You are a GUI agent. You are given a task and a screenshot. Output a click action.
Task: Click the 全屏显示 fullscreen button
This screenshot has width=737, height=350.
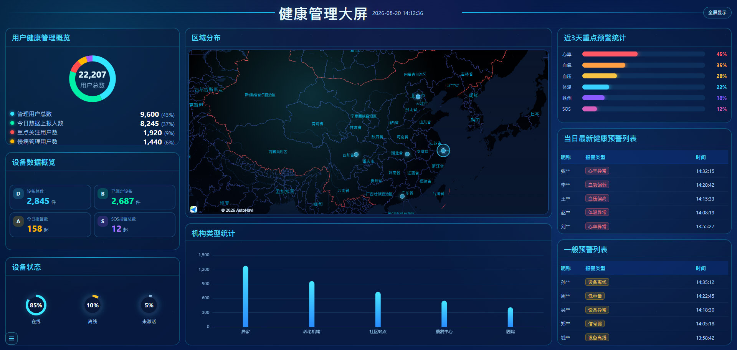717,13
